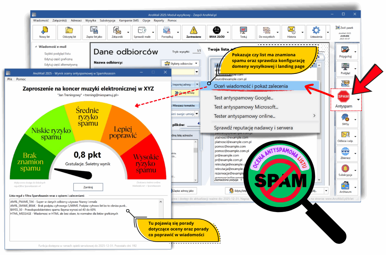386x255 pixels.
Task: Open the Raporty menu
Action: click(159, 21)
